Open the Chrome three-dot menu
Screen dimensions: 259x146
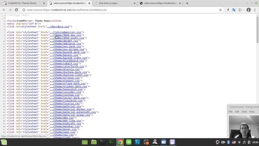click(x=255, y=10)
